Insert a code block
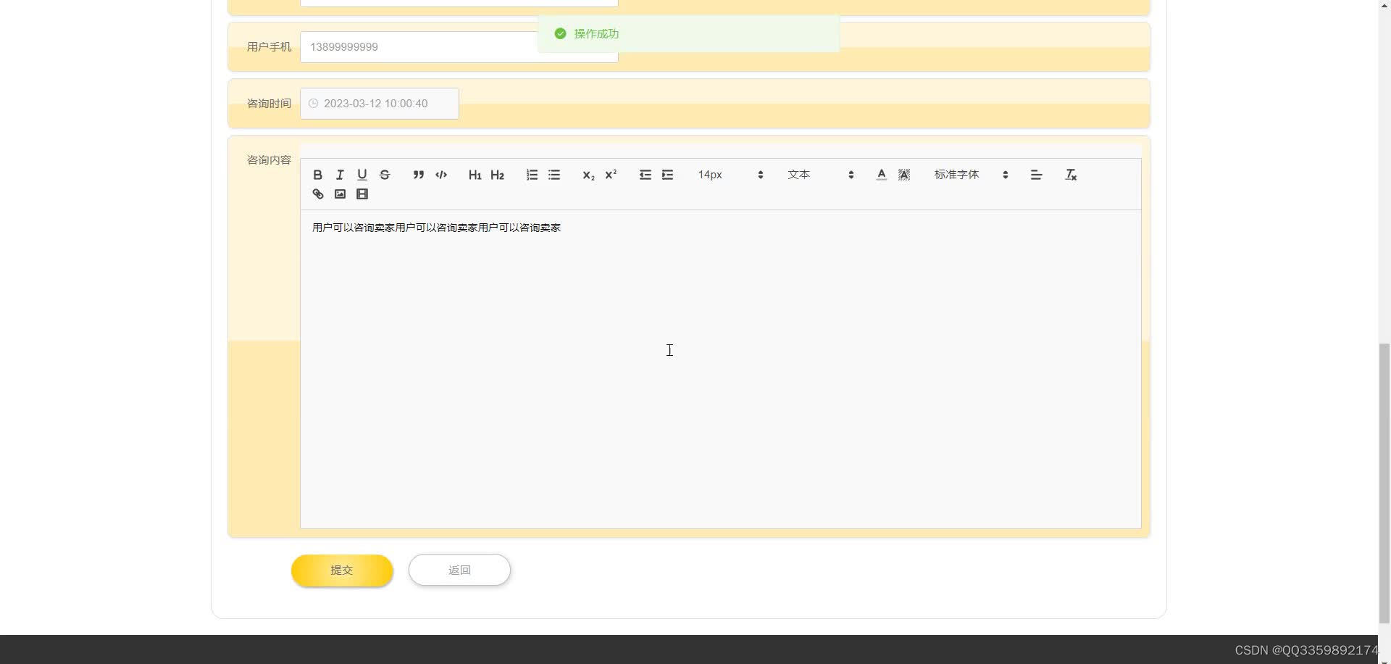The width and height of the screenshot is (1391, 664). (440, 175)
